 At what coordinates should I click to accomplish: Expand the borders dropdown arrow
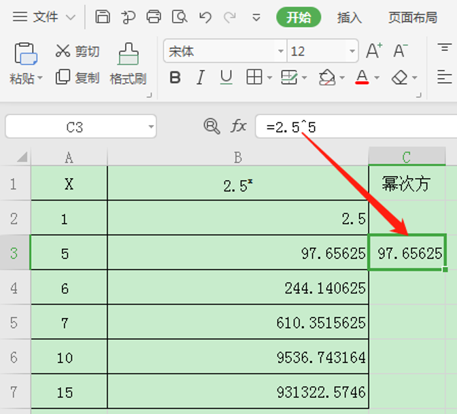[x=269, y=77]
